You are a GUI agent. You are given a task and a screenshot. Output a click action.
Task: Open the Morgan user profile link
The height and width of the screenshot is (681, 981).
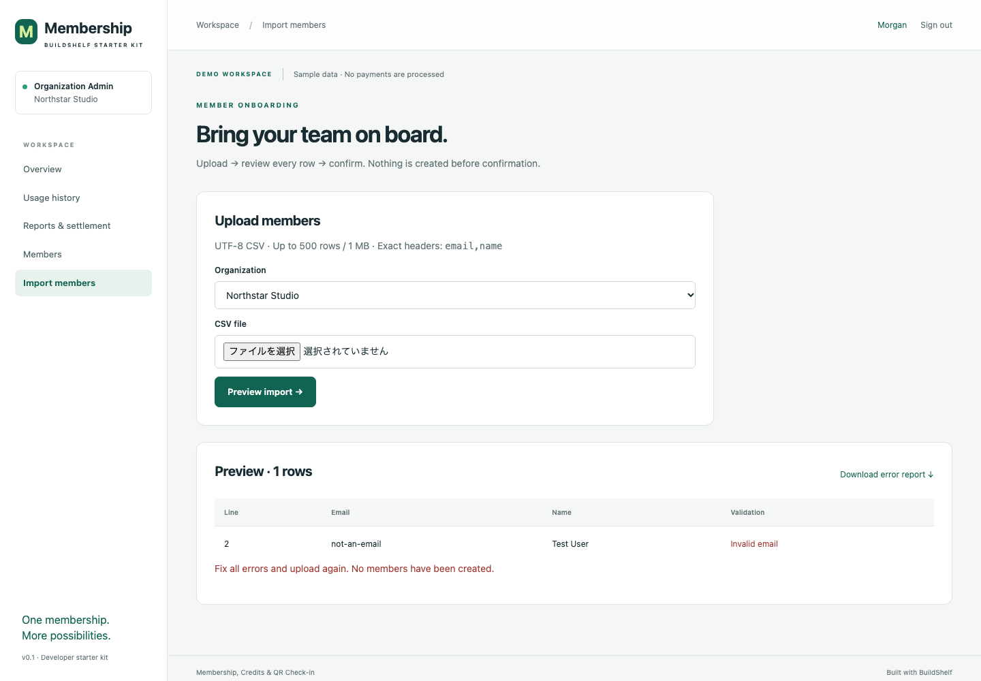[x=892, y=25]
